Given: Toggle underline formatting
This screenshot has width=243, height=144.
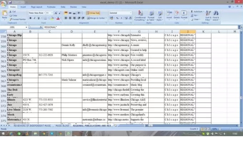Looking at the screenshot, I should (39, 18).
